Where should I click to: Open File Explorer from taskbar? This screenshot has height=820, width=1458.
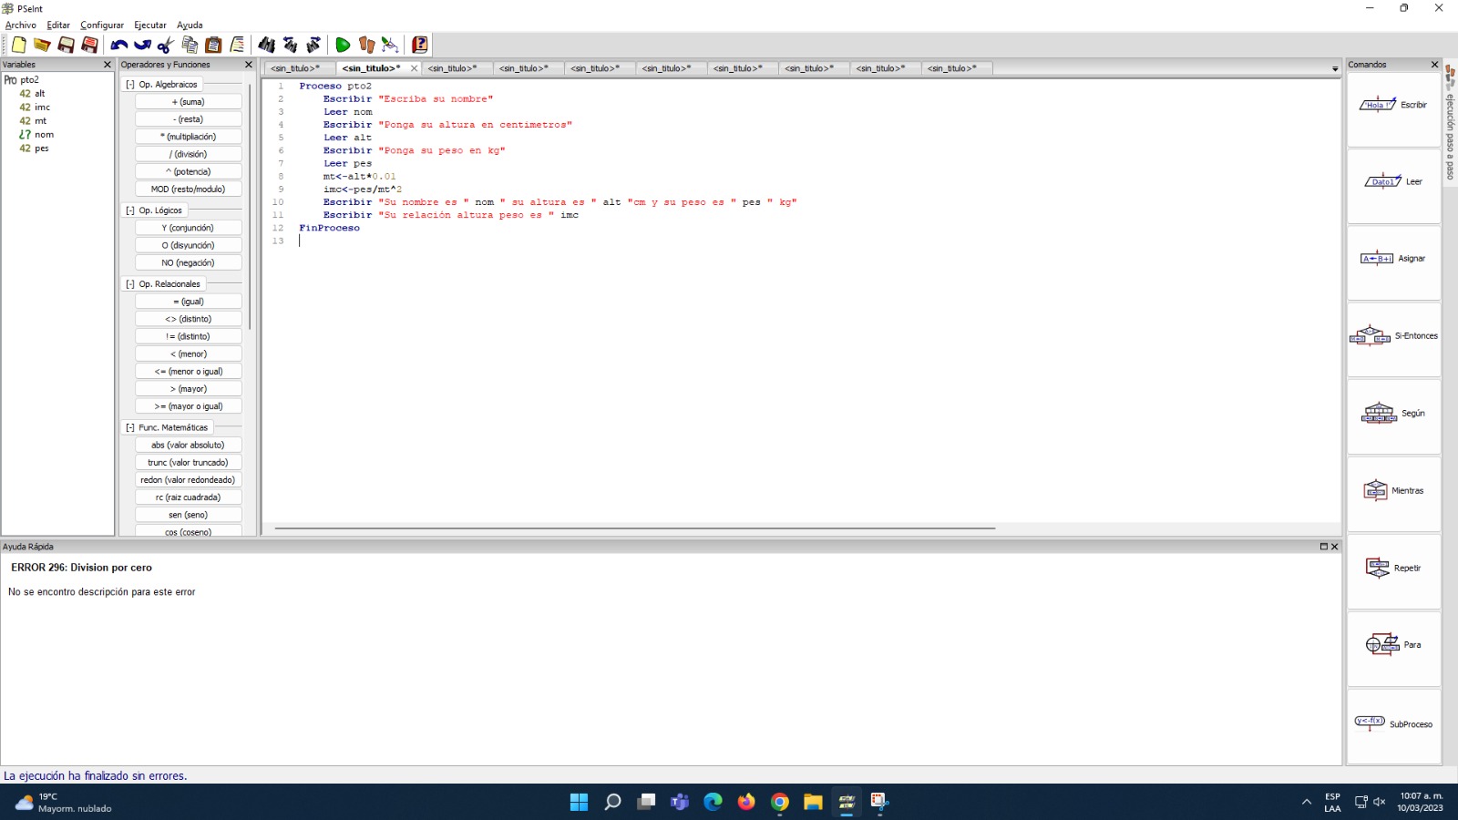point(813,802)
